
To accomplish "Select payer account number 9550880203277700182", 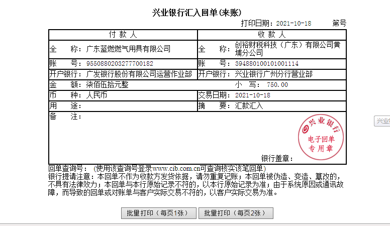I will [x=120, y=64].
